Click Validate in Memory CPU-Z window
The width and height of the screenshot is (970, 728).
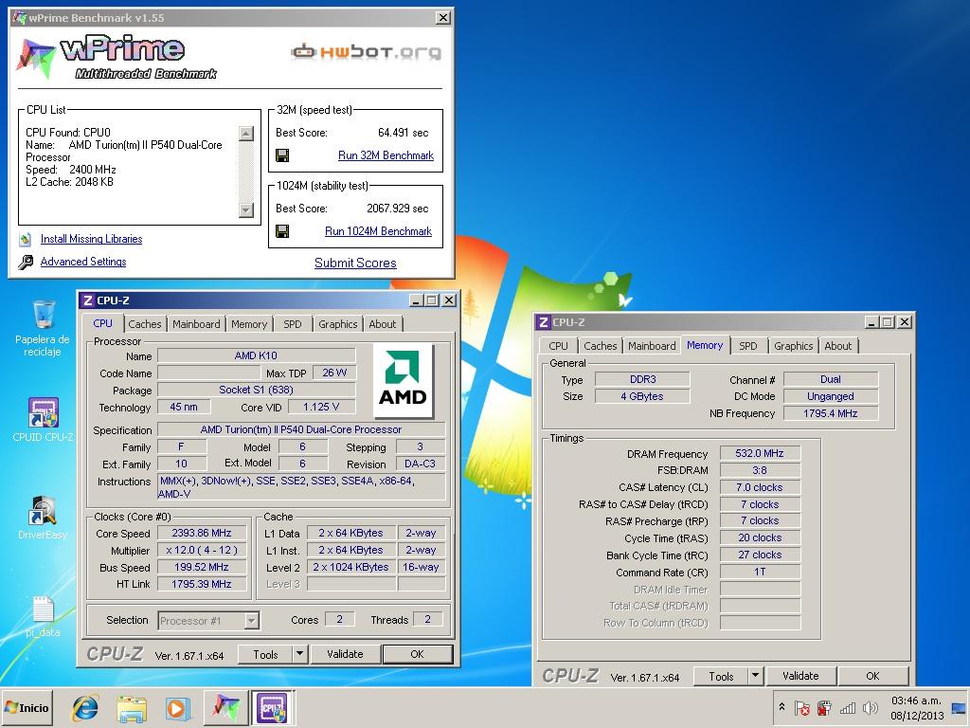pos(799,675)
